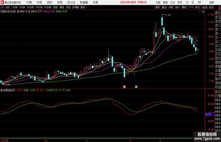Switch to 60分钟 period
221x142 pixels.
coord(47,7)
